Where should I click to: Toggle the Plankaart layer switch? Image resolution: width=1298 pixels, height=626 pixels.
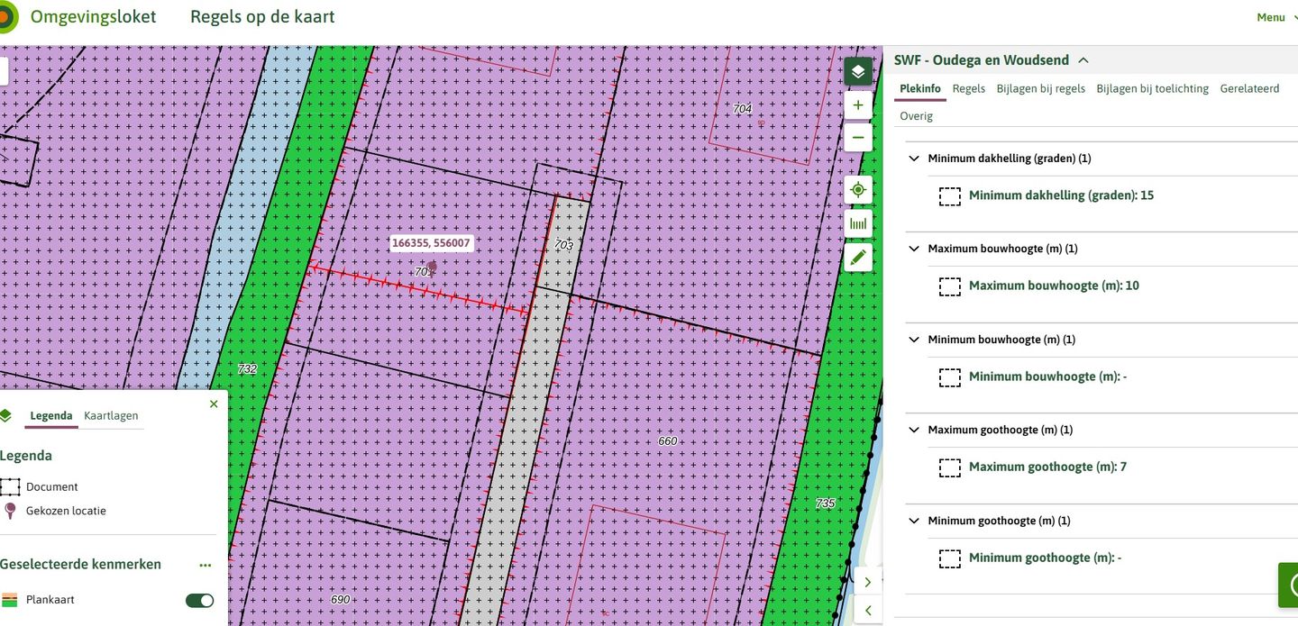point(199,601)
